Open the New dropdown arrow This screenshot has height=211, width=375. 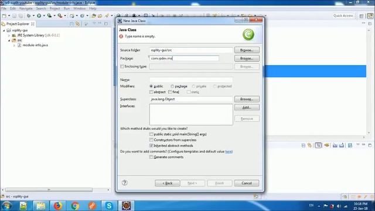coord(9,16)
